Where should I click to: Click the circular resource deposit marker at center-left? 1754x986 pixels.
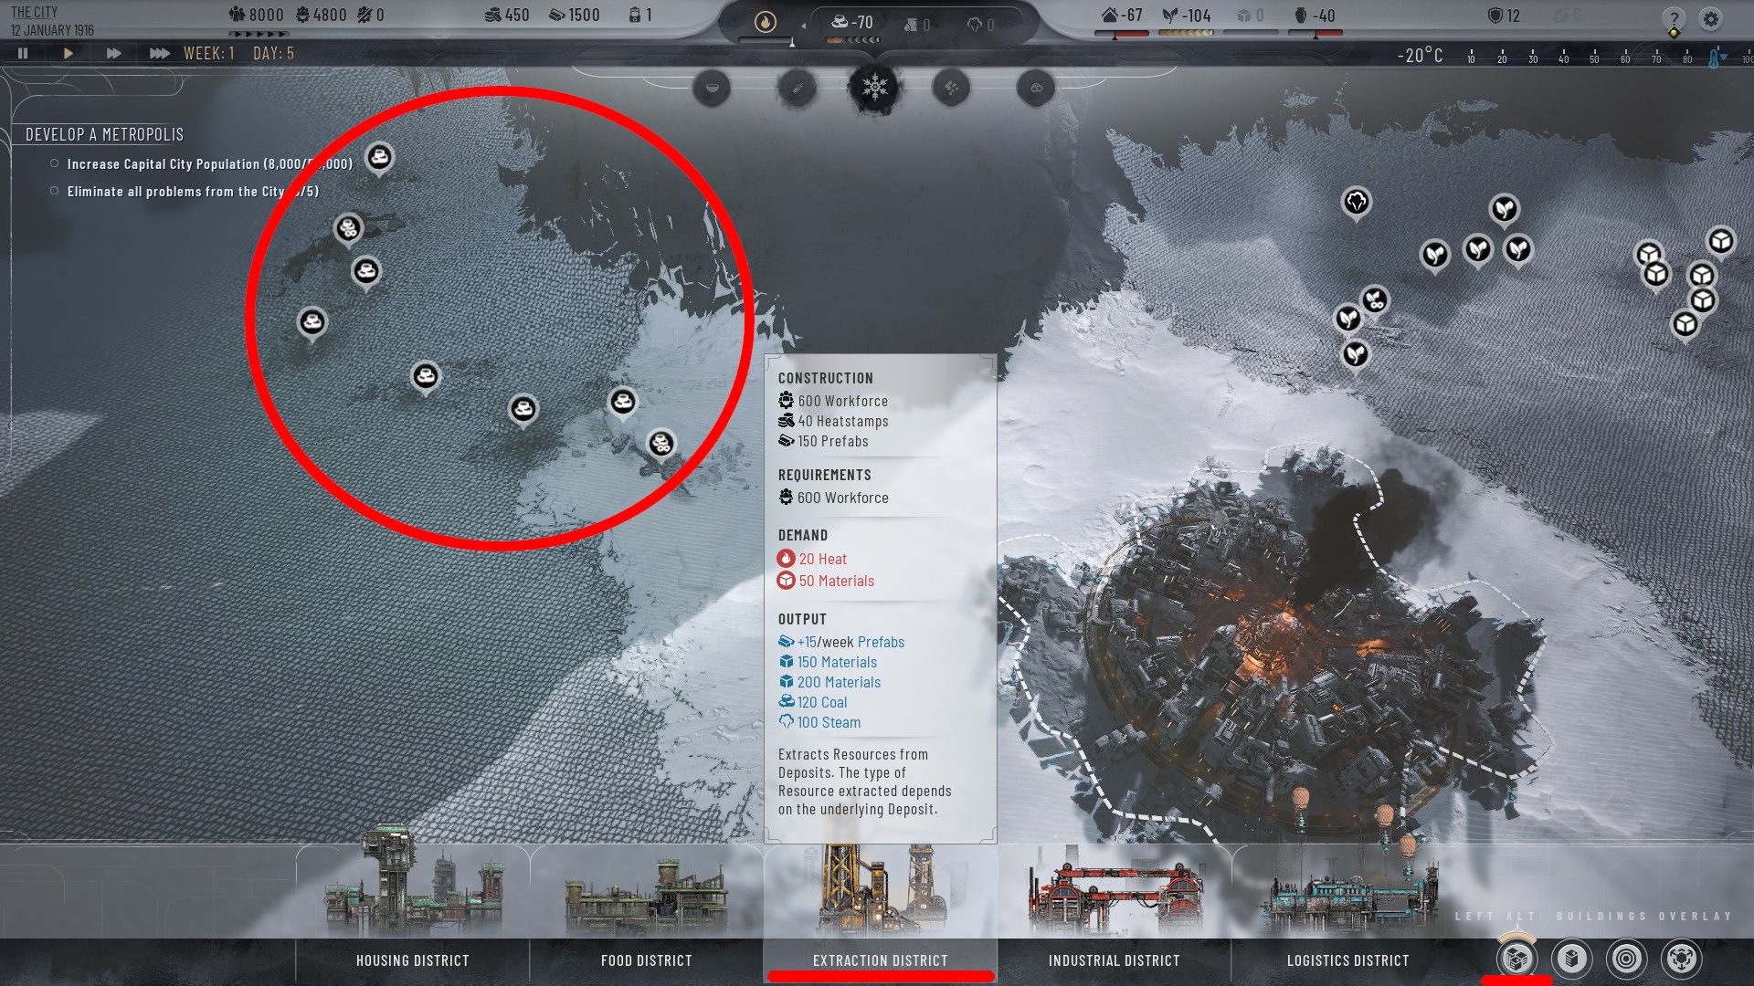(x=424, y=373)
